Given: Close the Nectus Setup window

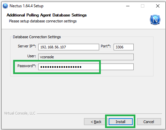Looking at the screenshot, I should (x=158, y=6).
